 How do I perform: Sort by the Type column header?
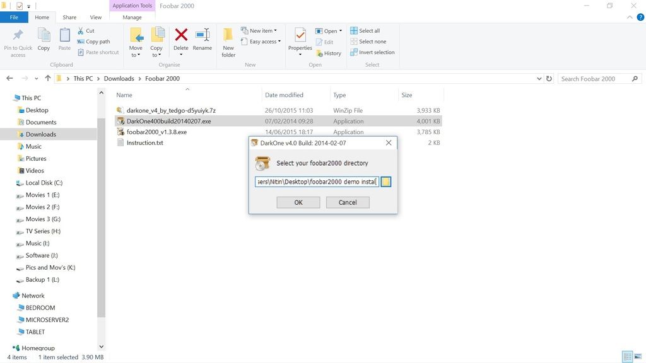point(339,95)
